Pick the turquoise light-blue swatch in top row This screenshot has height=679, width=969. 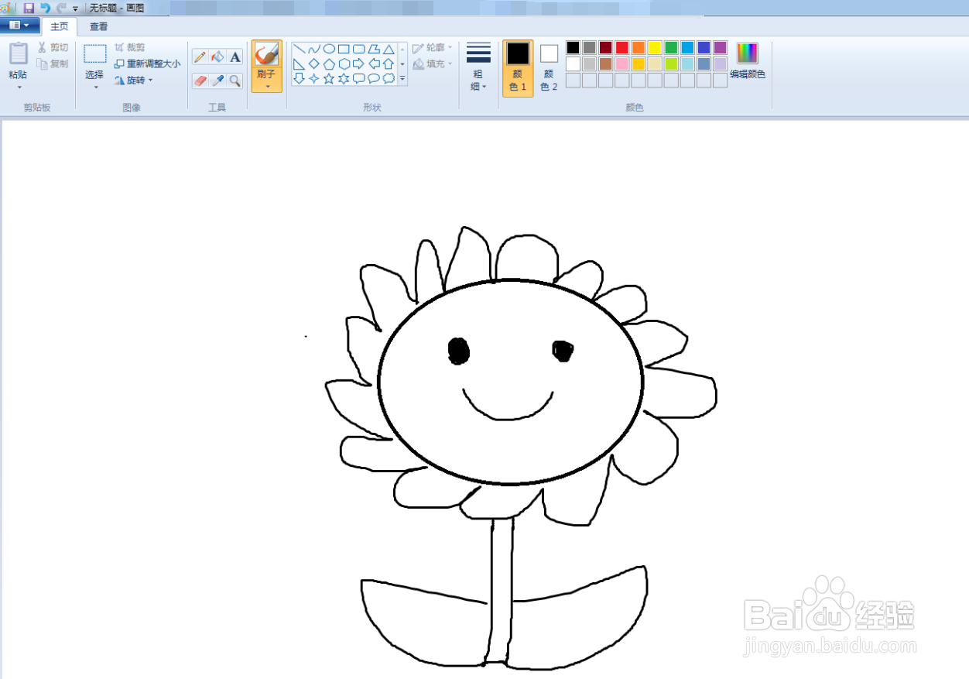pos(687,47)
